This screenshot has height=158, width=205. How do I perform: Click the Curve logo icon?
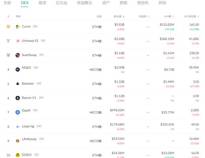point(18,27)
